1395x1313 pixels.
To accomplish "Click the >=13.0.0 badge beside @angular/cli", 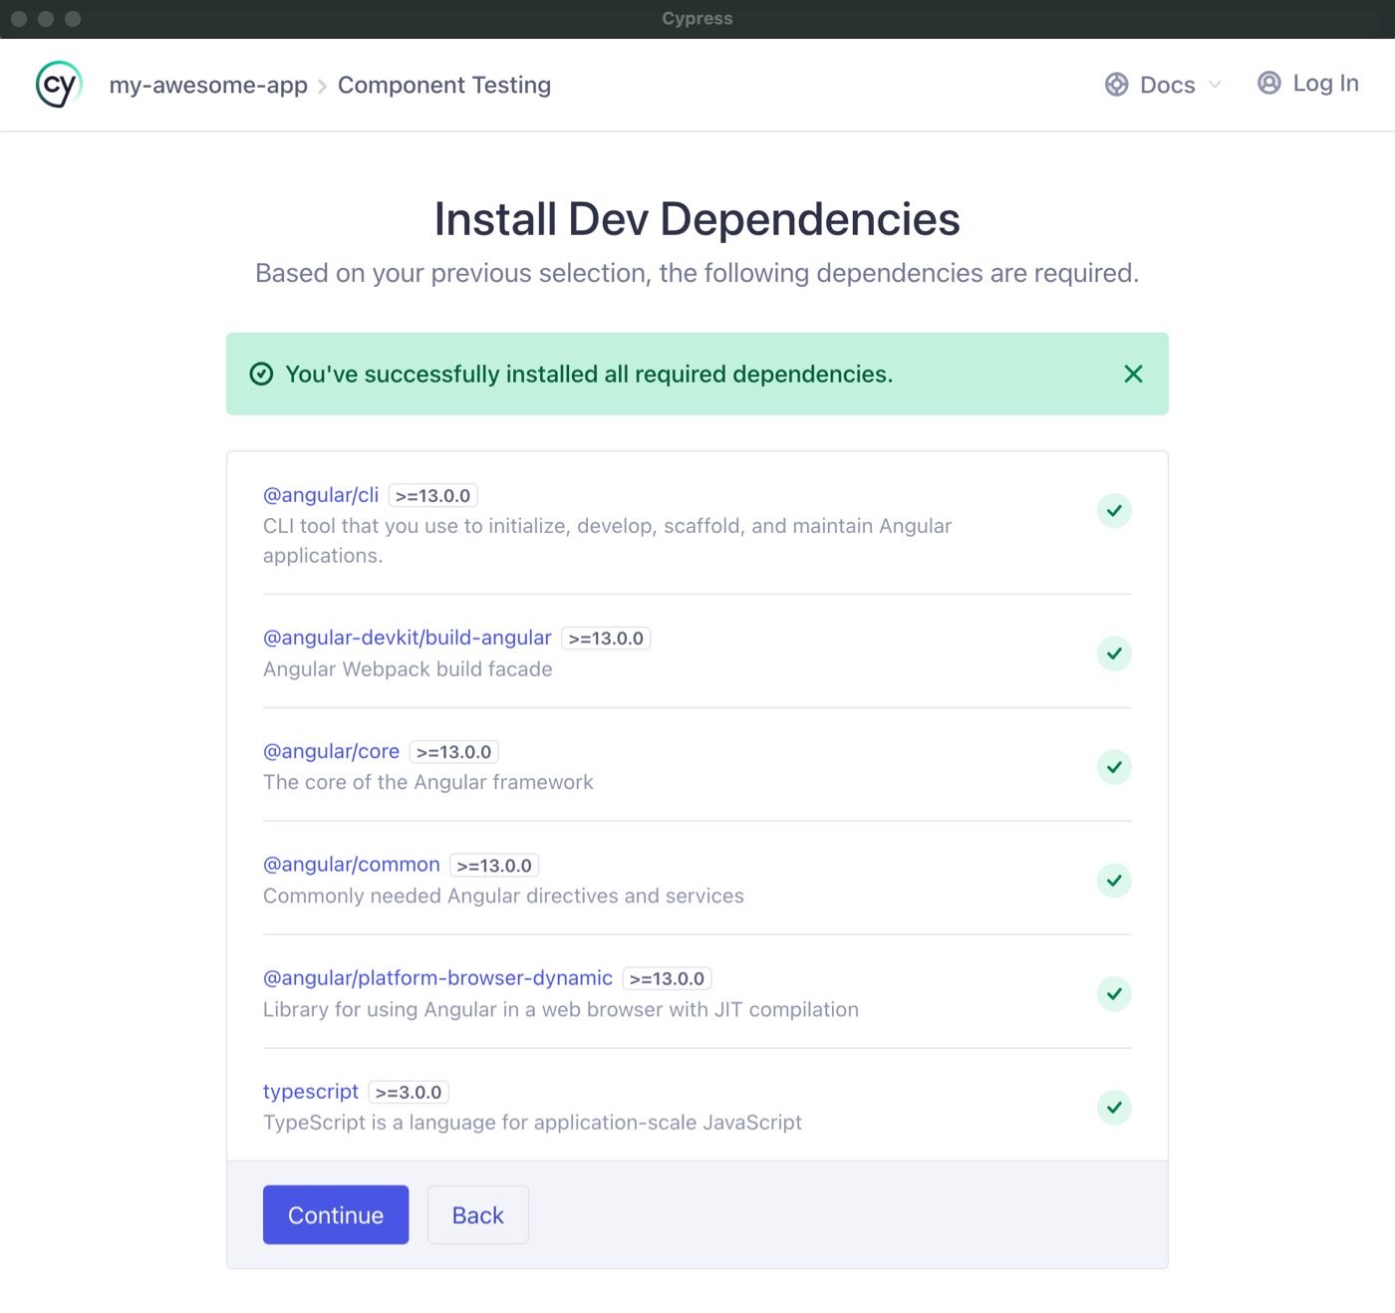I will pos(434,494).
